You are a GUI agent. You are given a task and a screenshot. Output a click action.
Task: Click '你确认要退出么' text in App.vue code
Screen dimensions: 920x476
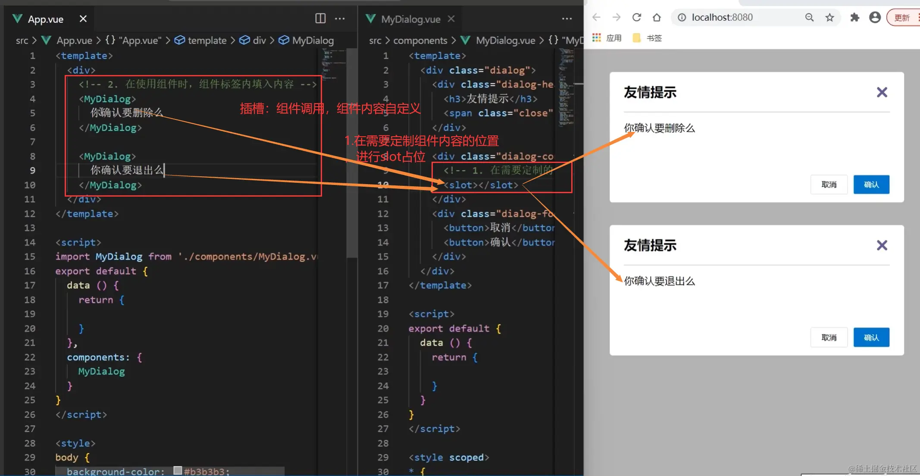(127, 170)
